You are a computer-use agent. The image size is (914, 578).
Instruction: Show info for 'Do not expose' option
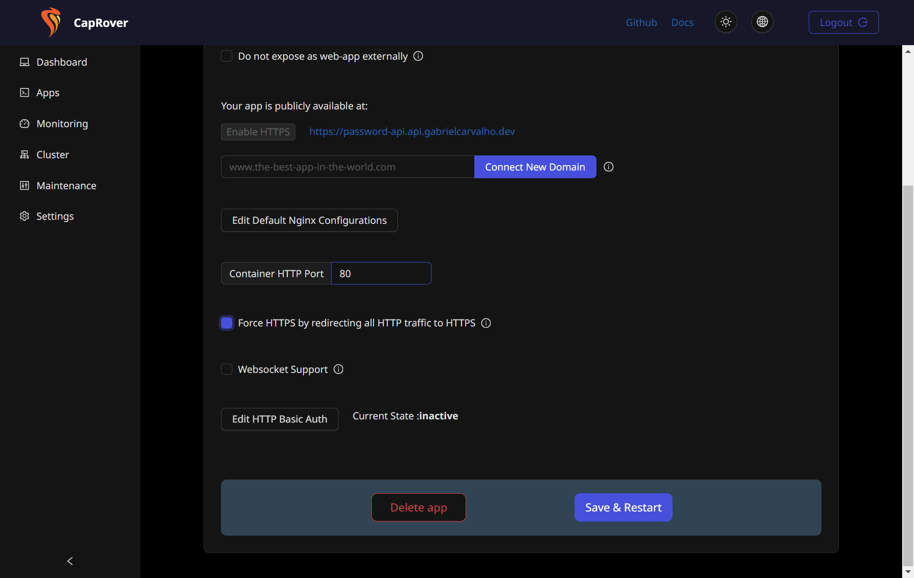coord(418,56)
